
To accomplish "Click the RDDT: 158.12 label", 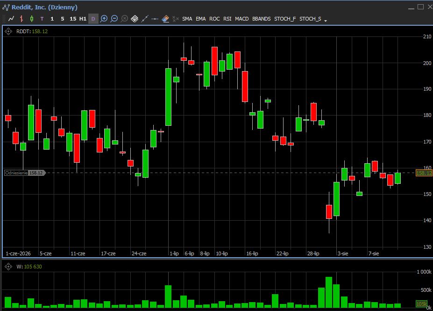I will point(32,31).
